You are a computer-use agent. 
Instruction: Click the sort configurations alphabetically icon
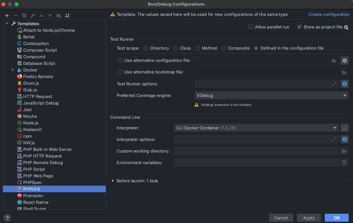pyautogui.click(x=67, y=16)
